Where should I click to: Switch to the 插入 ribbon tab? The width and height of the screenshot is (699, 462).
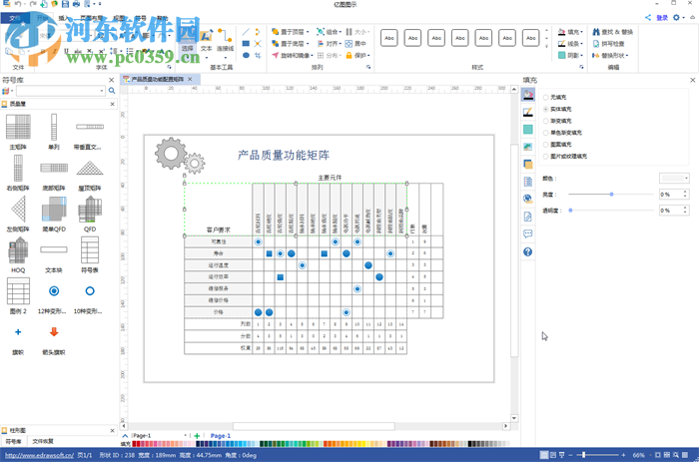pyautogui.click(x=64, y=18)
